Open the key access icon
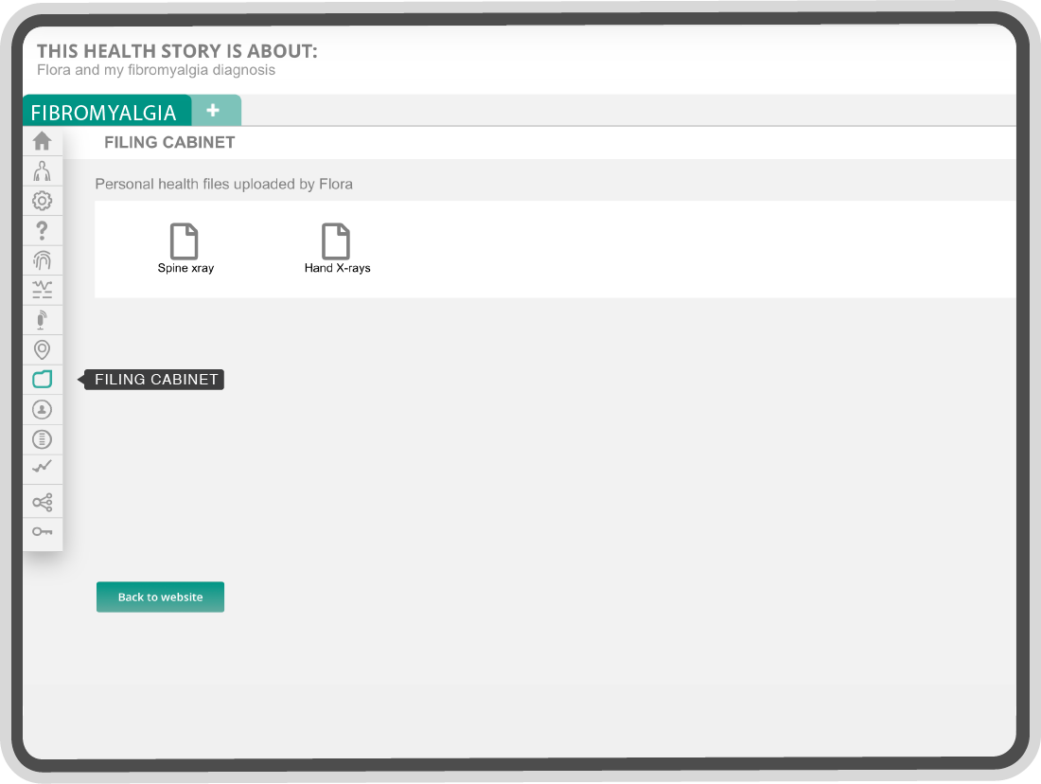 42,531
